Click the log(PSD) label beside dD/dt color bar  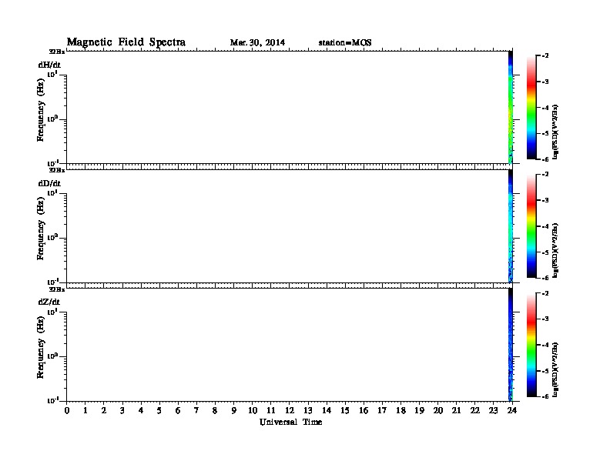click(x=555, y=250)
